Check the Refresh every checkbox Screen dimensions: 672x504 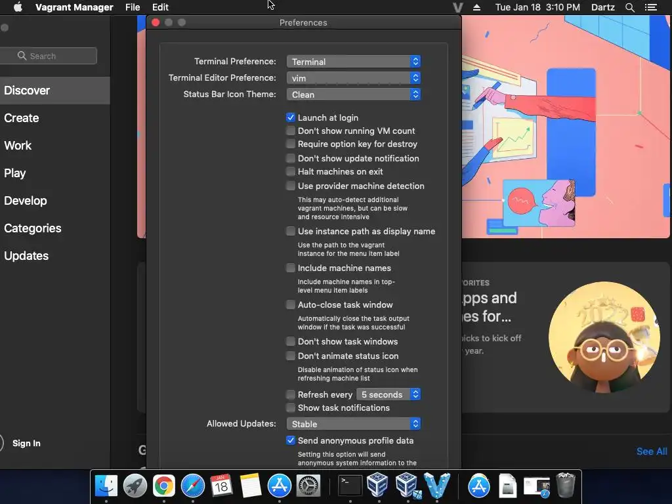click(x=291, y=394)
